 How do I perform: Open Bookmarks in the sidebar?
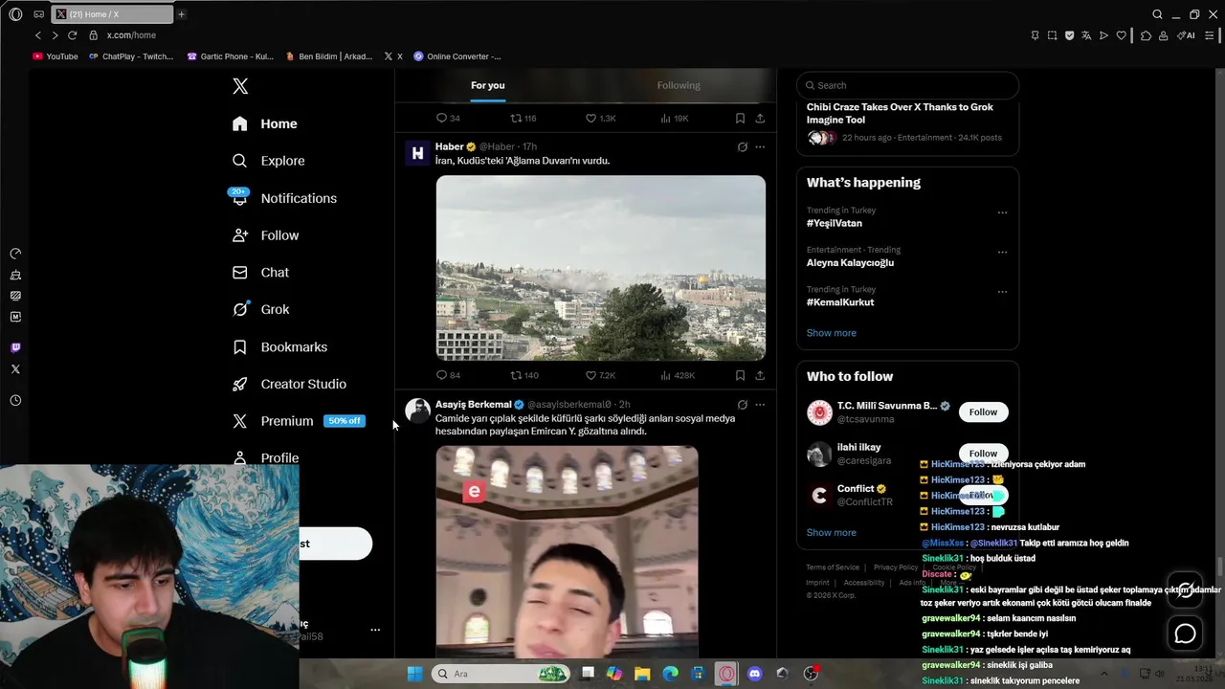(280, 346)
